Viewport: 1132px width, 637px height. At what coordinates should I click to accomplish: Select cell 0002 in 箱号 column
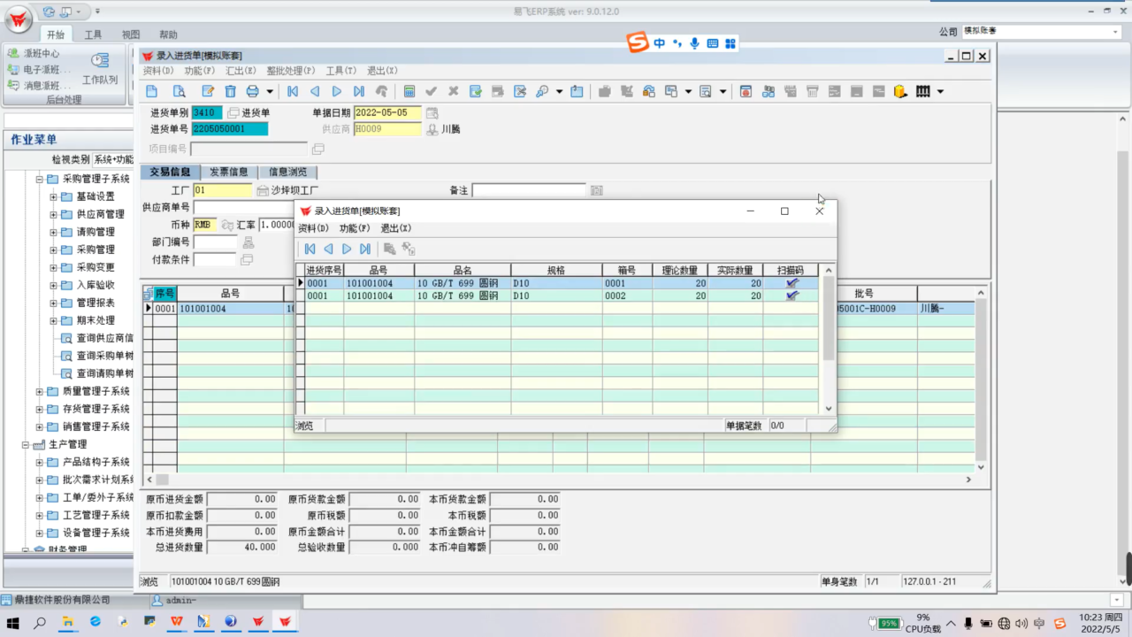(x=627, y=295)
